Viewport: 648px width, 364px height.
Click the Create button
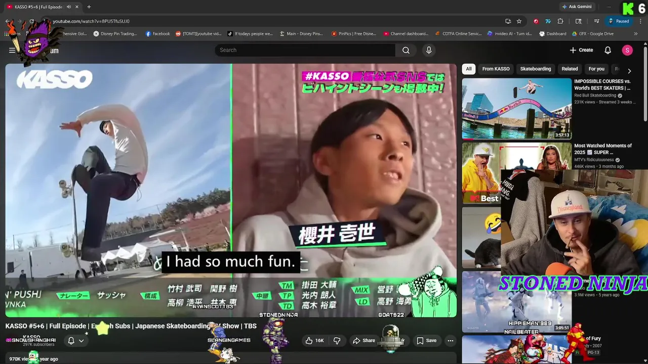point(581,50)
